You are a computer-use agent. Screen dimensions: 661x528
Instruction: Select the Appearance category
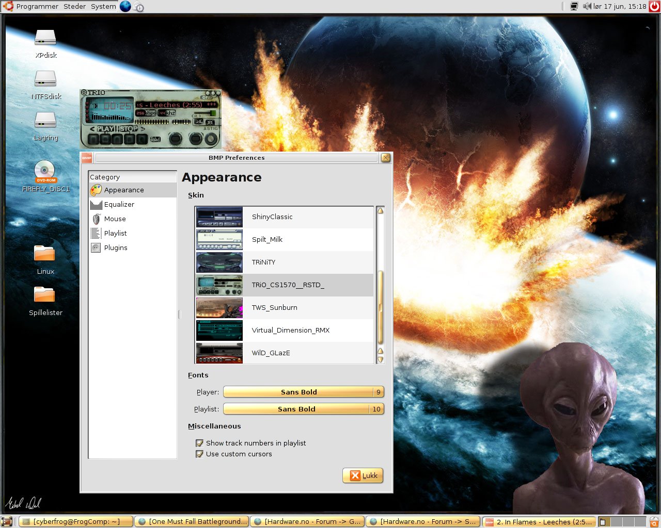(x=133, y=190)
